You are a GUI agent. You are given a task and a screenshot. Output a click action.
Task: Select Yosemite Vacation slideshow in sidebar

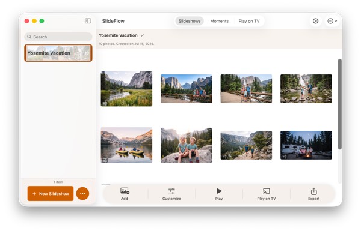click(x=58, y=53)
